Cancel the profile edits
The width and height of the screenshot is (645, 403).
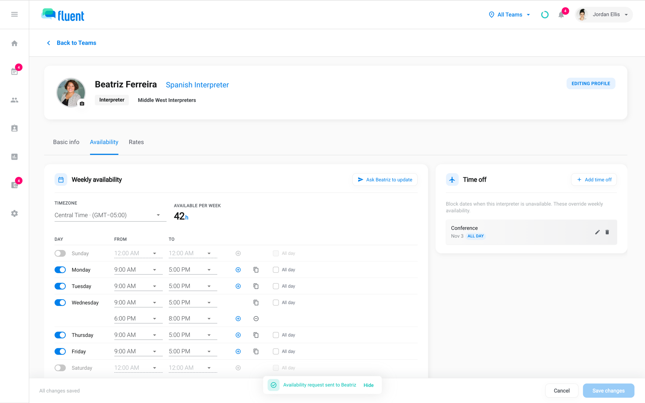click(562, 391)
